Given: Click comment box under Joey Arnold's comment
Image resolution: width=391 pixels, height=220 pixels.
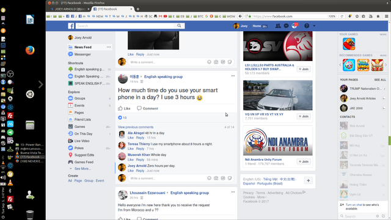Looking at the screenshot, I should [x=167, y=178].
